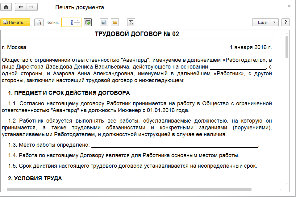Click the Копий number input field

[68, 22]
